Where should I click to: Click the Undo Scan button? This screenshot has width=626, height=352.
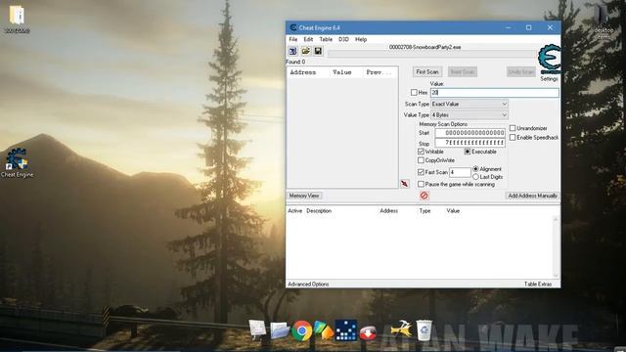[521, 71]
